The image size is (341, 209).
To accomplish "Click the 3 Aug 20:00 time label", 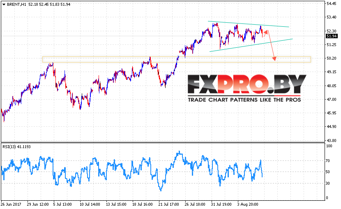I will [x=248, y=204].
